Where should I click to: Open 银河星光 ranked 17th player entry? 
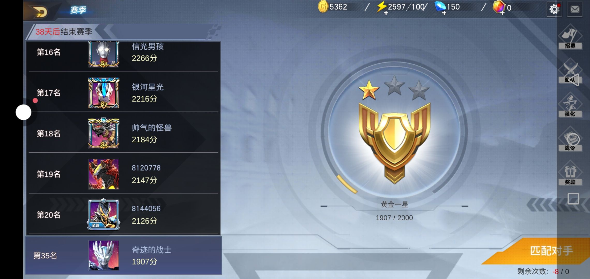point(123,93)
